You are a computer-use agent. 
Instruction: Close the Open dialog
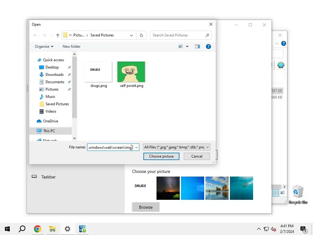(x=211, y=24)
